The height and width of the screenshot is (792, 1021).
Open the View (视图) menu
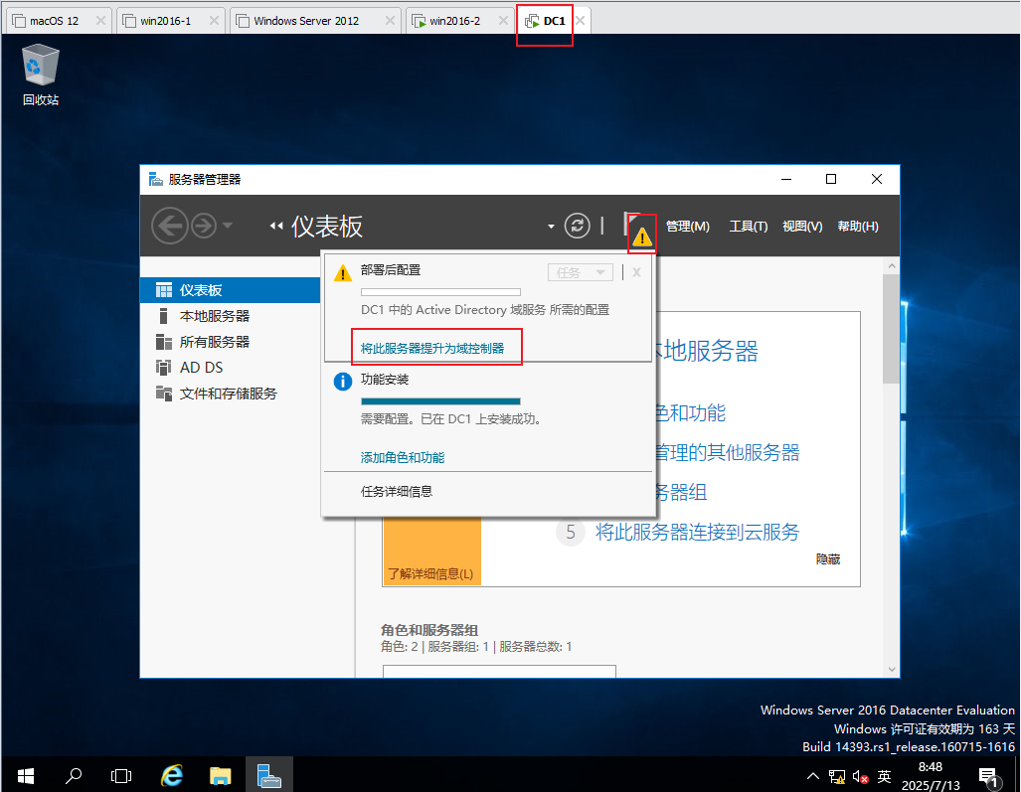pos(802,227)
